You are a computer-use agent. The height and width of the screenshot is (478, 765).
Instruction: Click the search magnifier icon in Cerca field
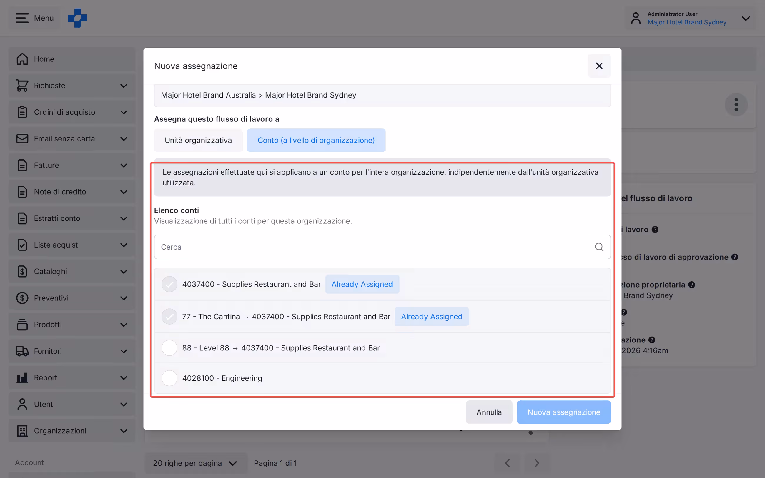point(599,247)
